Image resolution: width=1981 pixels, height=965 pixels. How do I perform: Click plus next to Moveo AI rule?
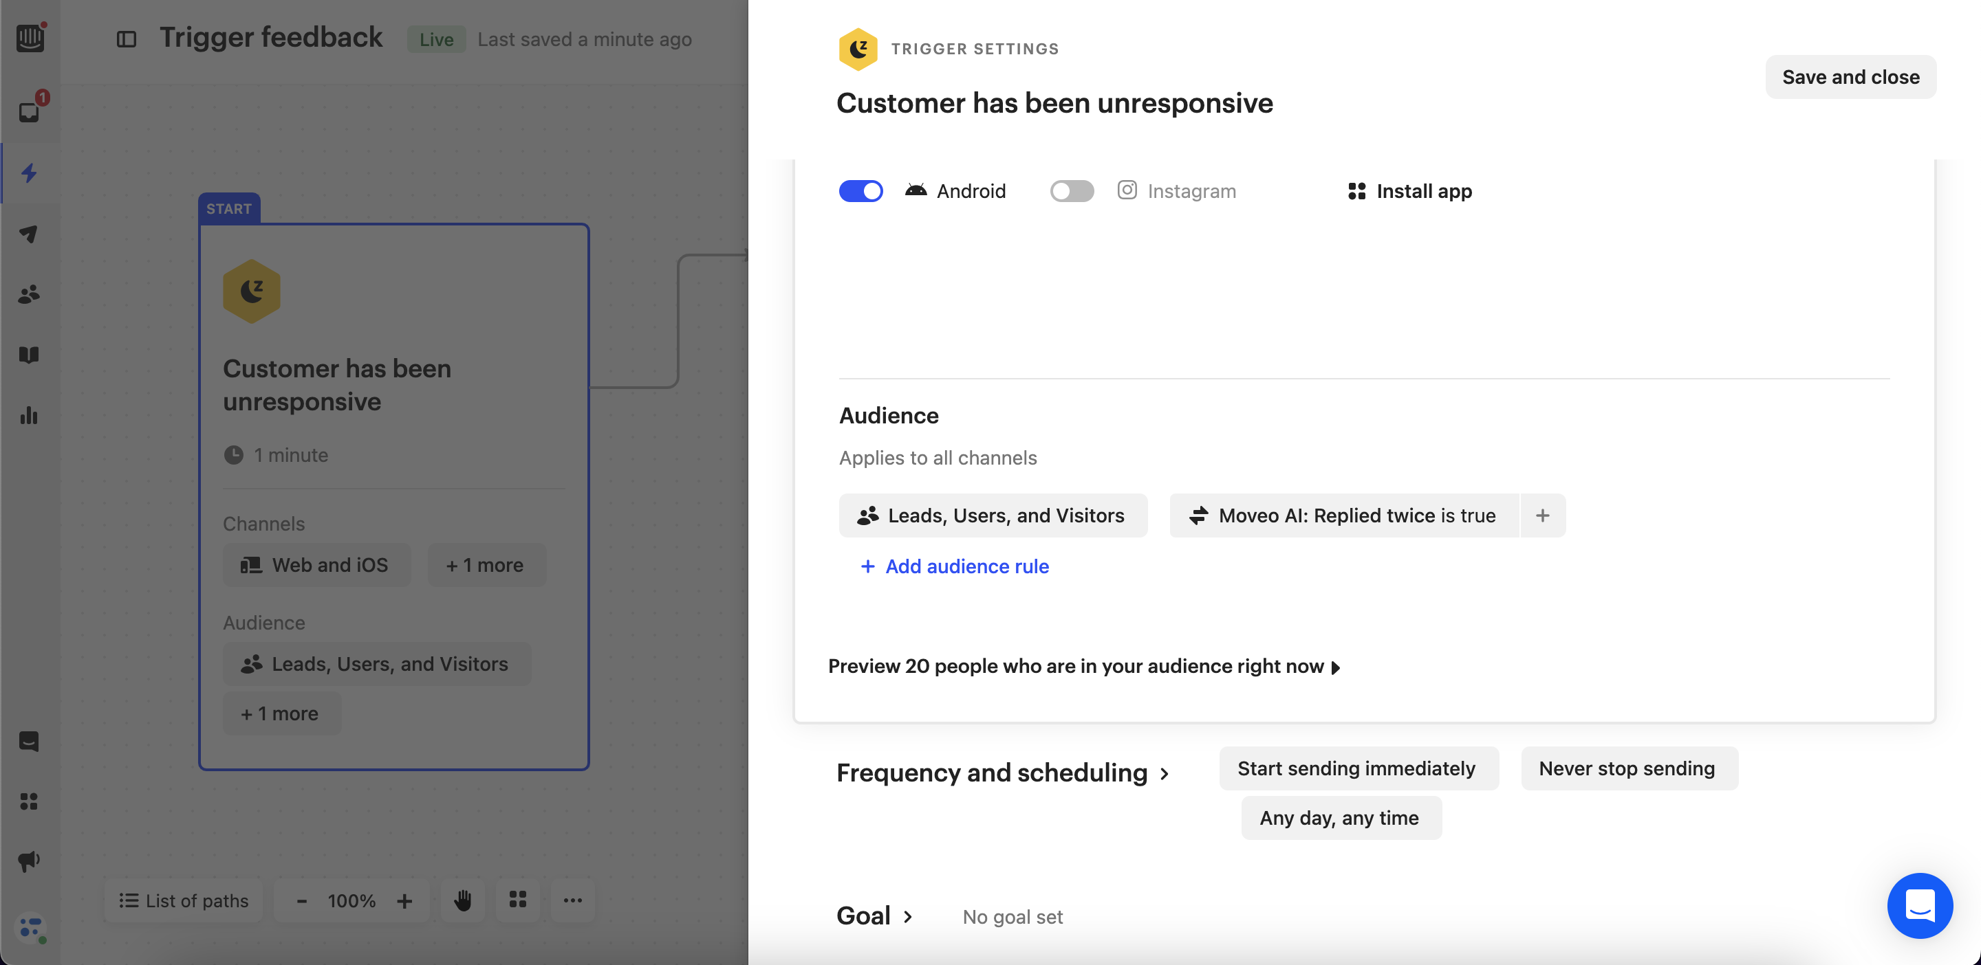[1542, 515]
